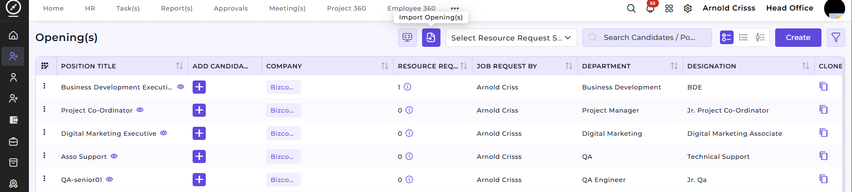
Task: Open the recruitment sidebar icon (highlighted)
Action: pos(14,56)
